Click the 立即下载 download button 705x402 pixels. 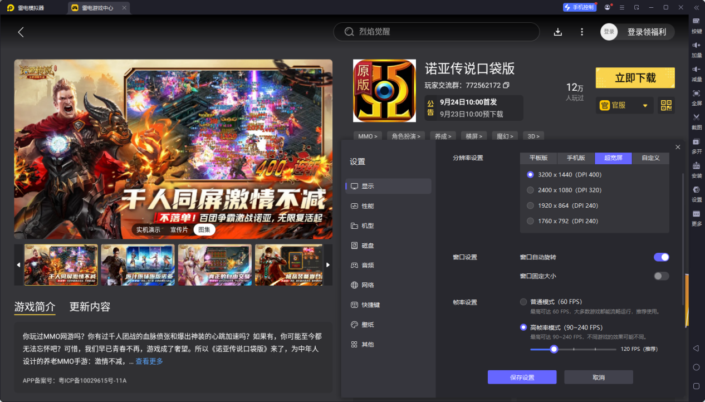coord(635,77)
